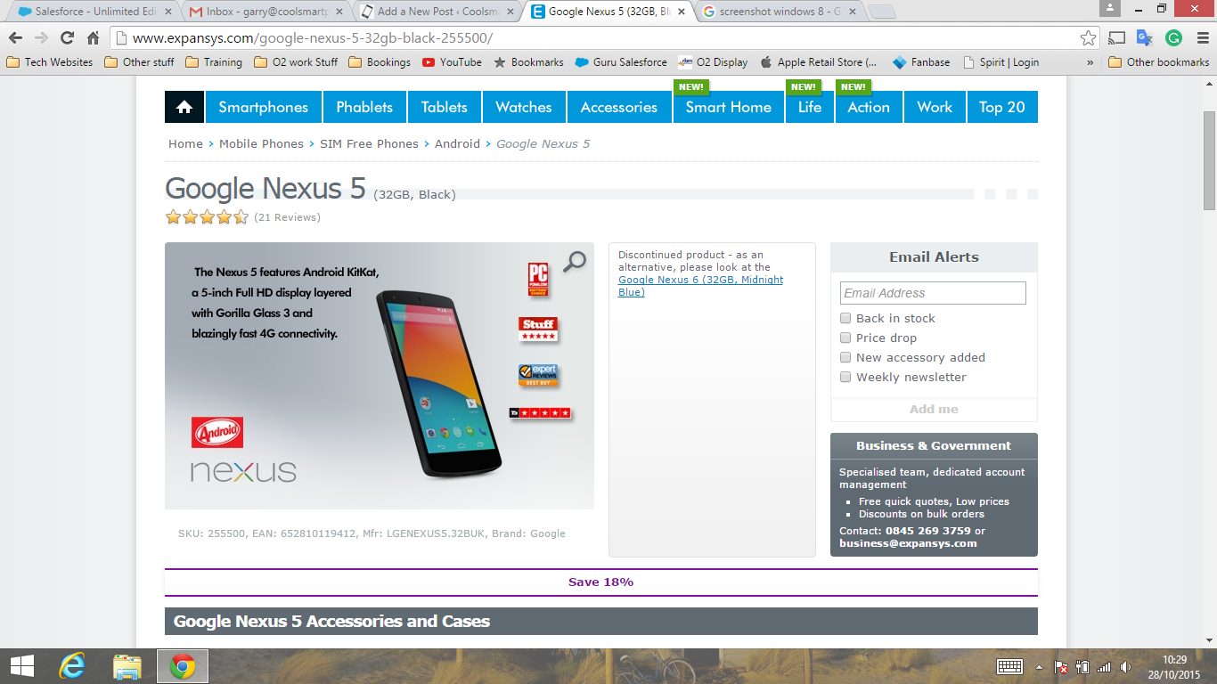Click Chrome back arrow button

click(x=15, y=38)
